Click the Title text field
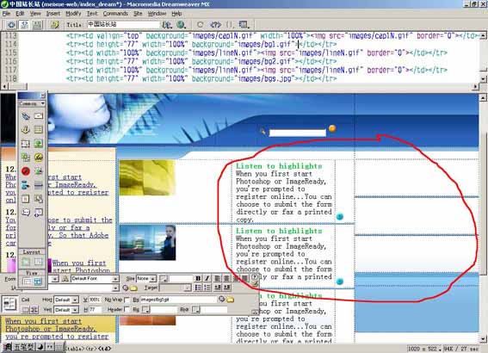The image size is (488, 353). pyautogui.click(x=123, y=25)
